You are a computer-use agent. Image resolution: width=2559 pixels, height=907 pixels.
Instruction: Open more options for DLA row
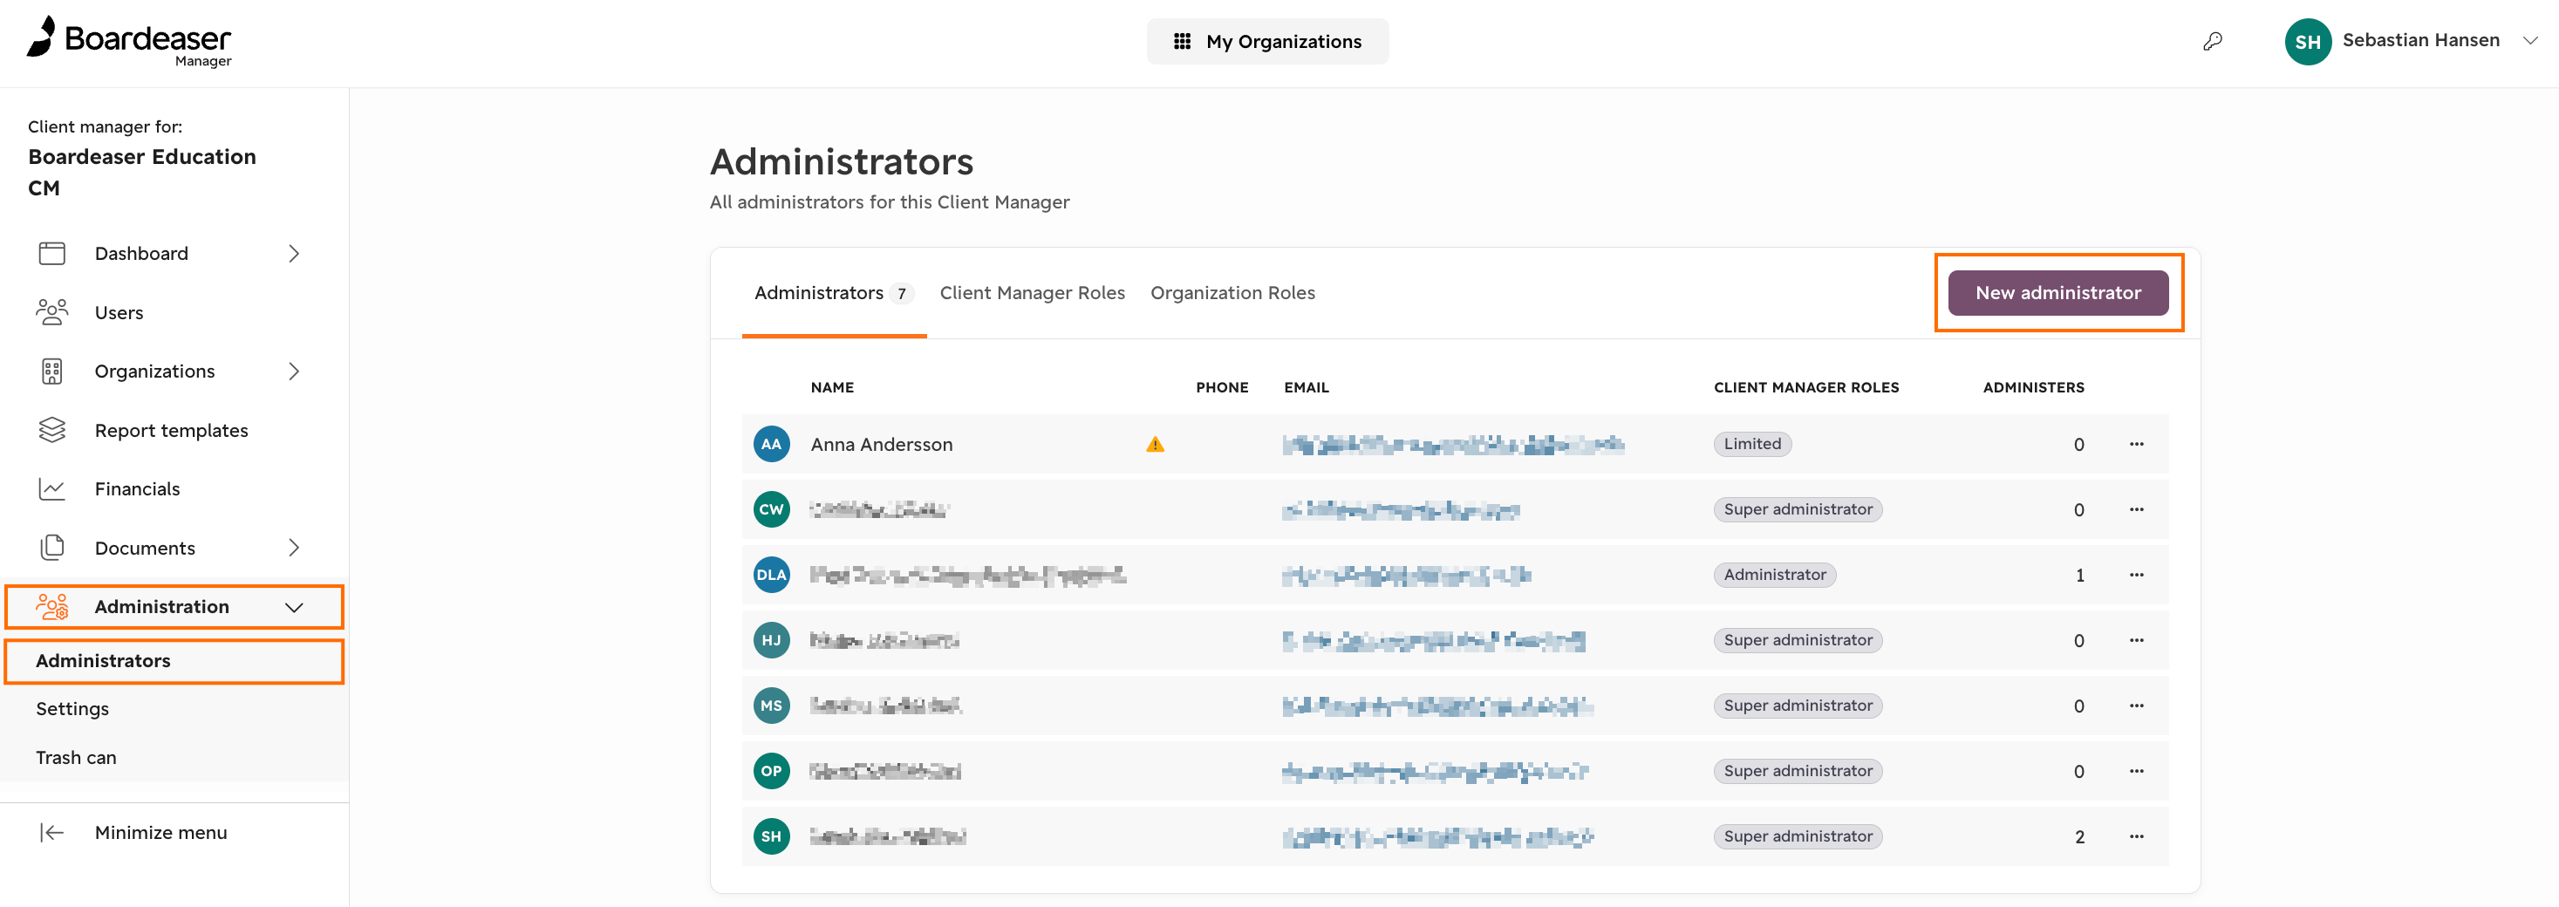(2136, 576)
